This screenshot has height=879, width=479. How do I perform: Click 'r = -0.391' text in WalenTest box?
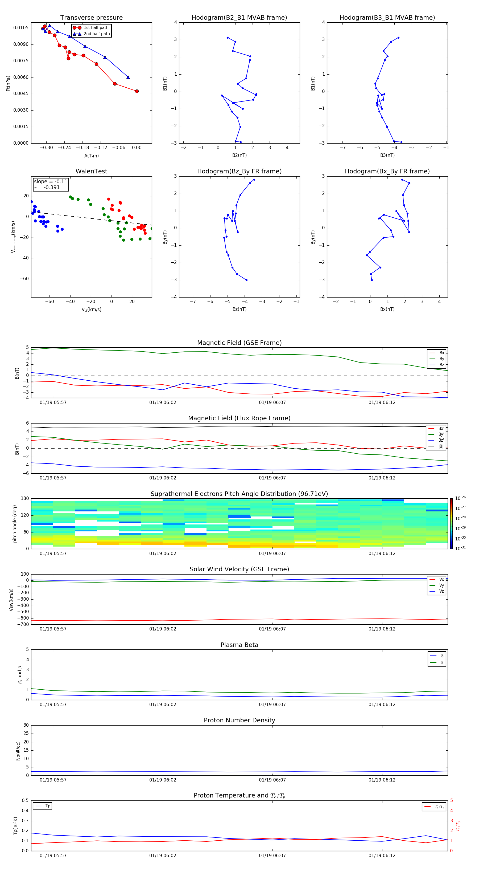47,187
